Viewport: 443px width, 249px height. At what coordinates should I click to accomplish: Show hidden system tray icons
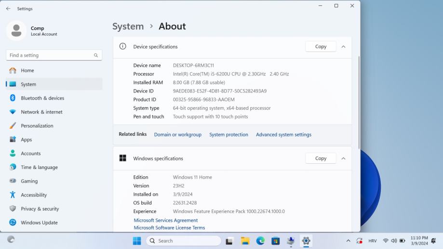349,241
